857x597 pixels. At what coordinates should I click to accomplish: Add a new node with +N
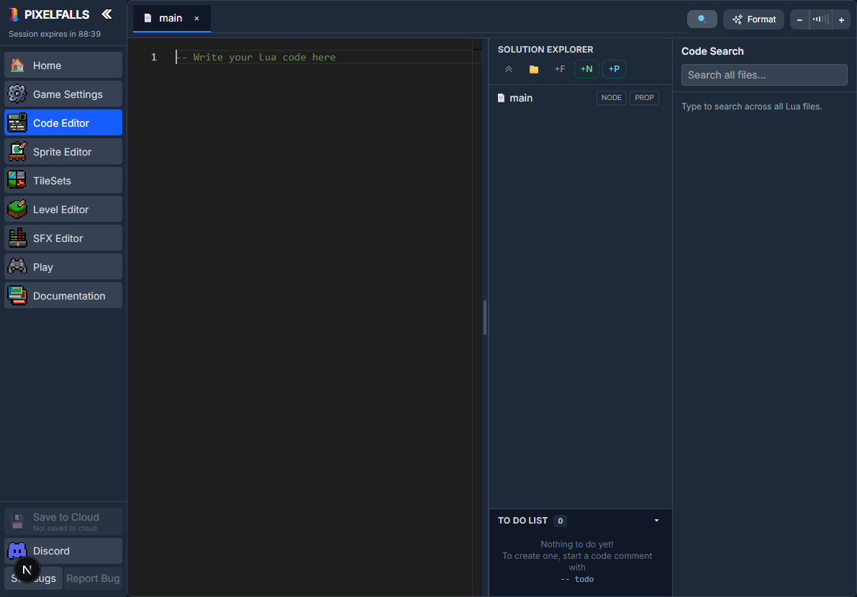pos(586,69)
